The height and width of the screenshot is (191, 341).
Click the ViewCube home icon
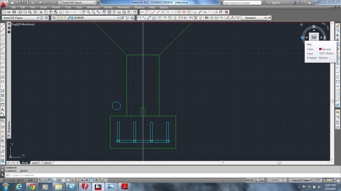(x=301, y=25)
